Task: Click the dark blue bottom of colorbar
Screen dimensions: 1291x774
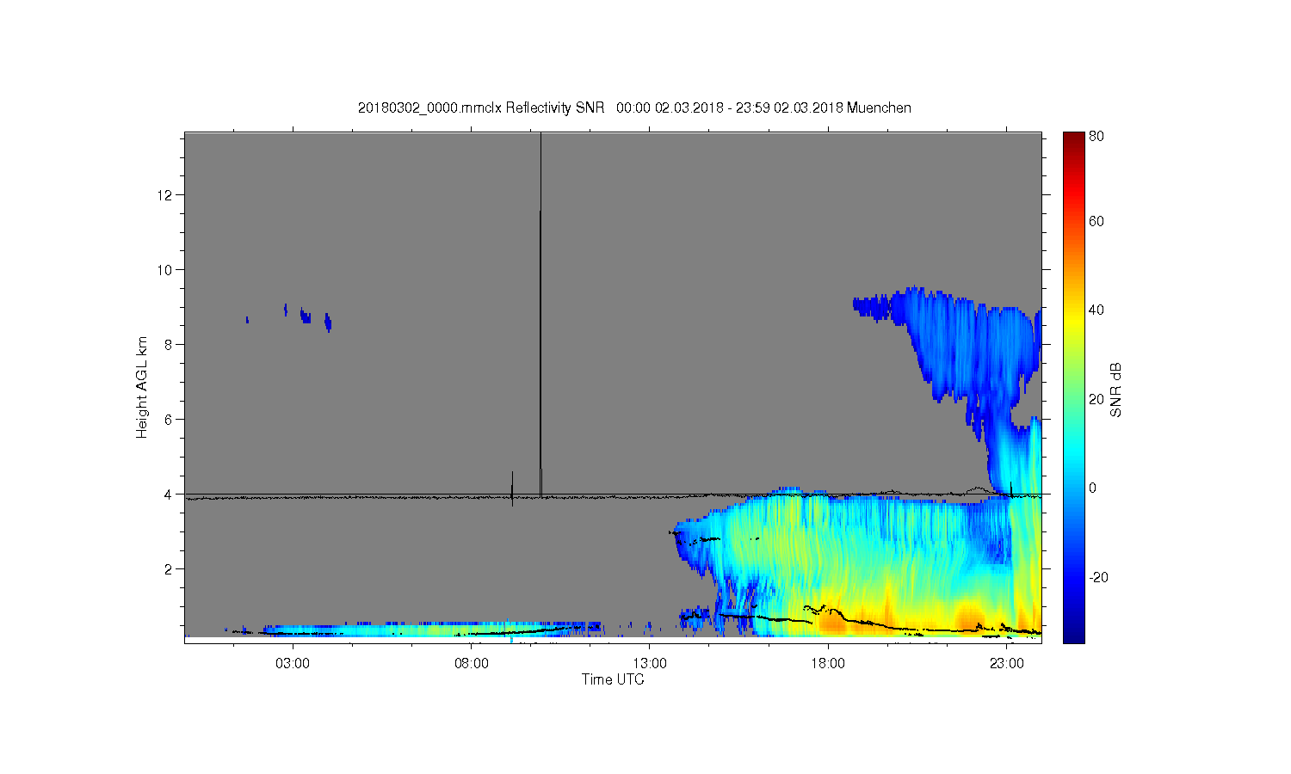Action: pyautogui.click(x=1073, y=635)
